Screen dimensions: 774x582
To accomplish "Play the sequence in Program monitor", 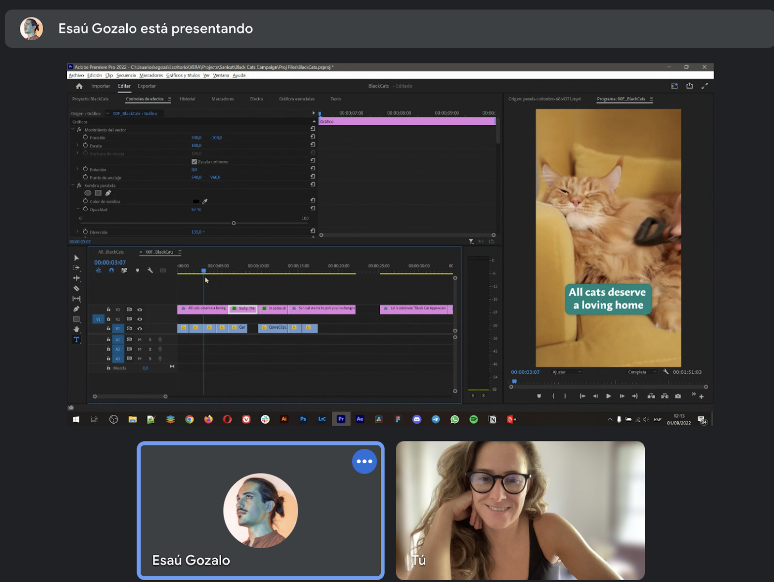I will [609, 396].
